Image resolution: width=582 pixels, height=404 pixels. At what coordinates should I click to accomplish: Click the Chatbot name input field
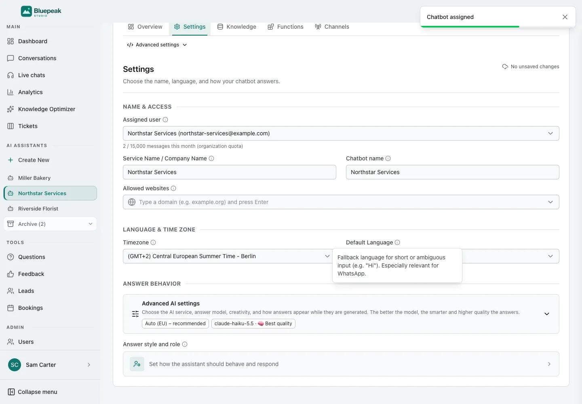(453, 172)
